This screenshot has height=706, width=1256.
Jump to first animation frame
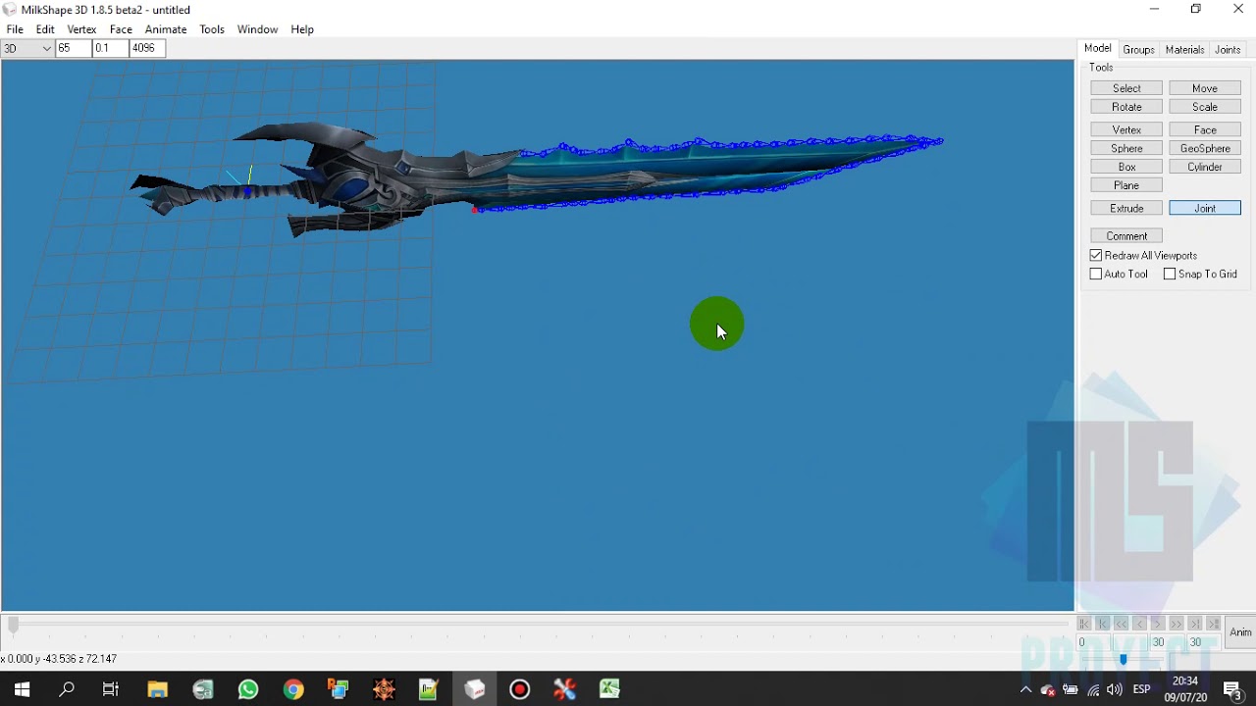(1084, 624)
